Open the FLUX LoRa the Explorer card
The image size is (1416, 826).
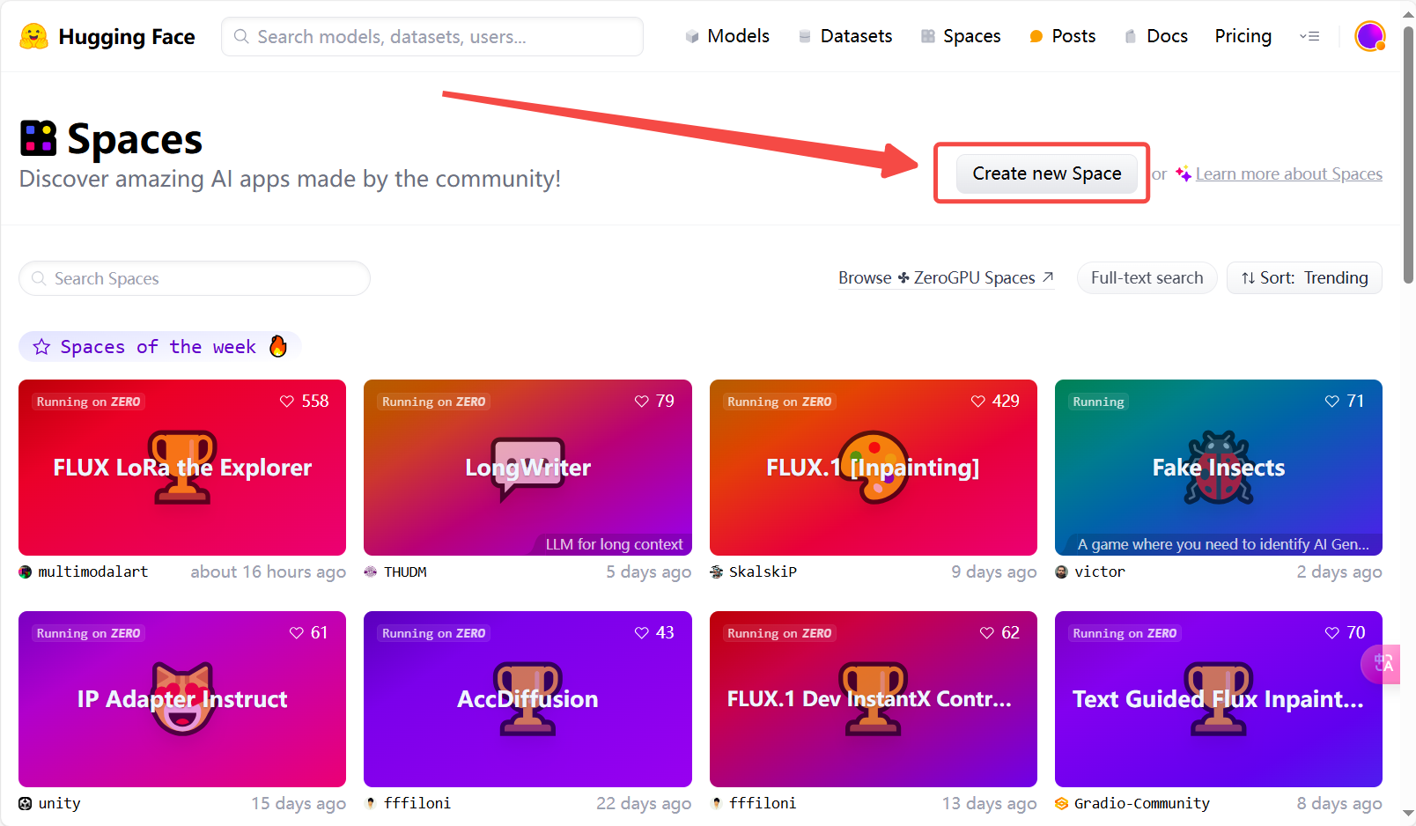point(182,468)
